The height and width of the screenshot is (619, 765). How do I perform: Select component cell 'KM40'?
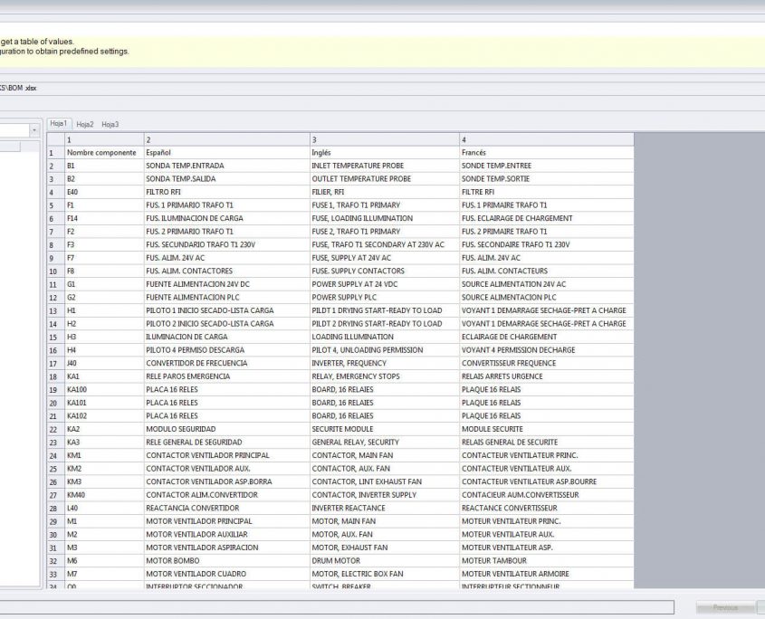pyautogui.click(x=104, y=495)
